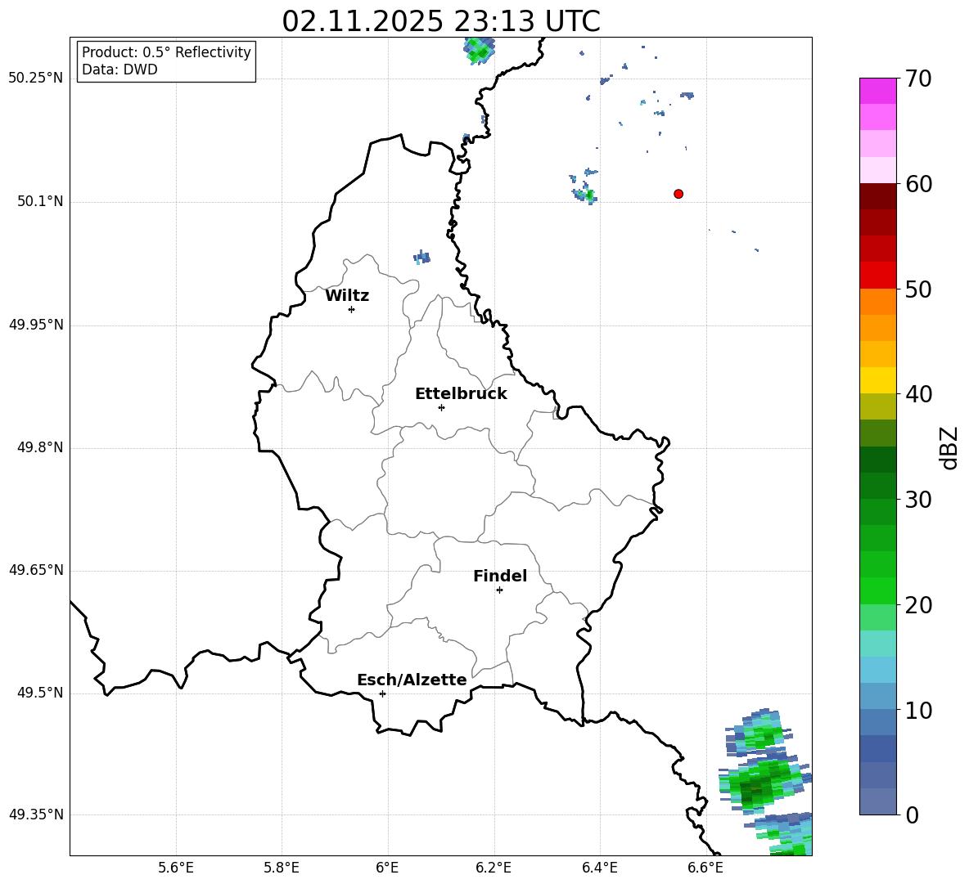Click the 6°E longitude label
The width and height of the screenshot is (969, 884).
387,868
